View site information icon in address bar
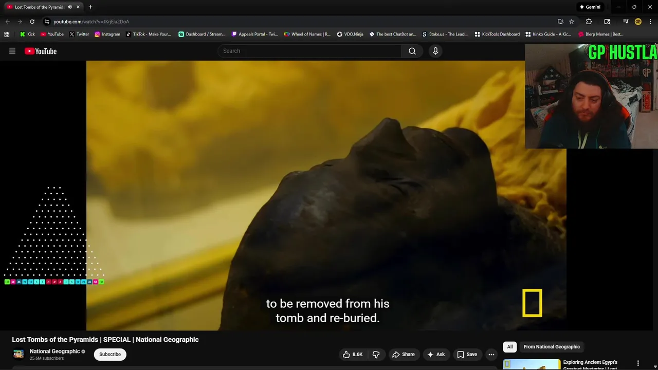The height and width of the screenshot is (370, 658). point(47,22)
